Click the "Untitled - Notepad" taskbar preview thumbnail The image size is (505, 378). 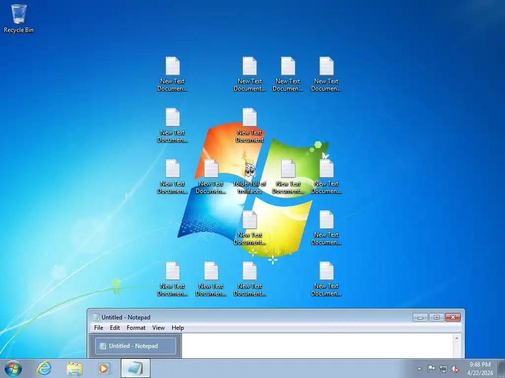[x=136, y=346]
